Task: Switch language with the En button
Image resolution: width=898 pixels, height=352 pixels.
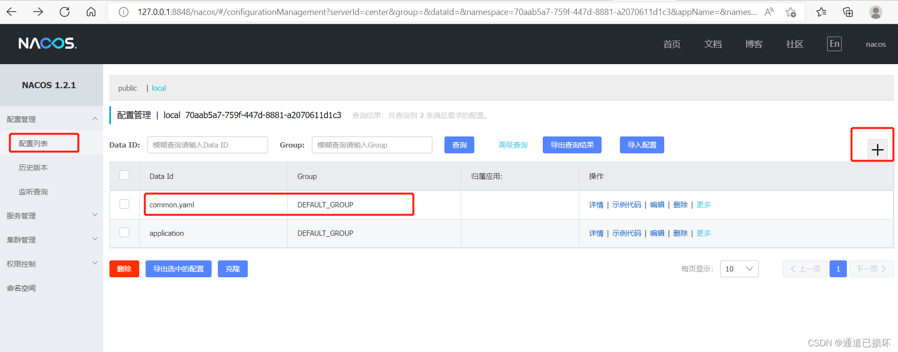Action: 834,44
